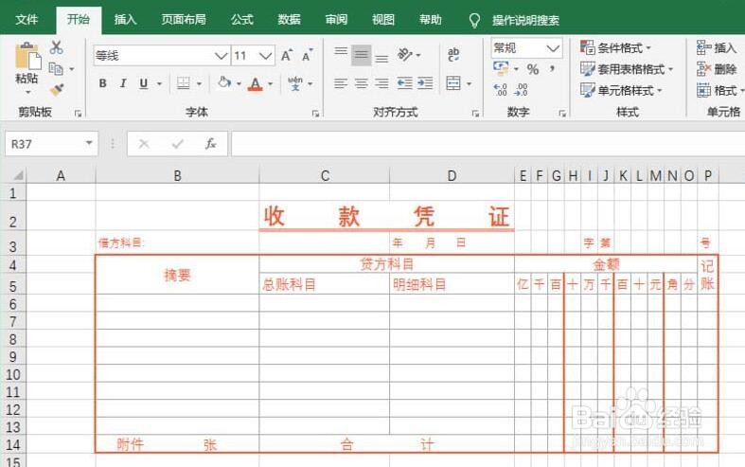Click Insert Function fx button
Image resolution: width=745 pixels, height=467 pixels.
[x=210, y=144]
